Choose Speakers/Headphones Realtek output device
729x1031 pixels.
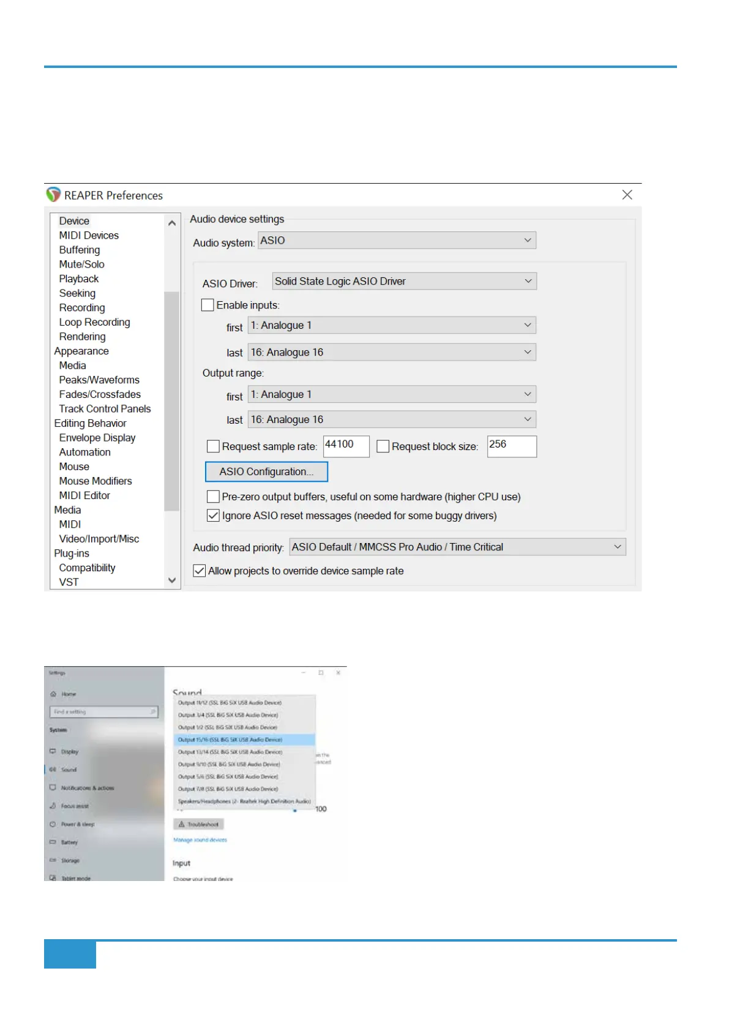[x=244, y=801]
